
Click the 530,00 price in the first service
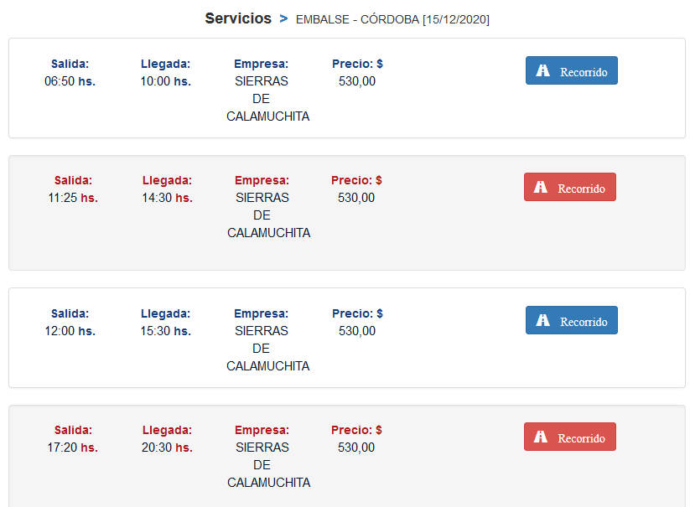coord(357,81)
